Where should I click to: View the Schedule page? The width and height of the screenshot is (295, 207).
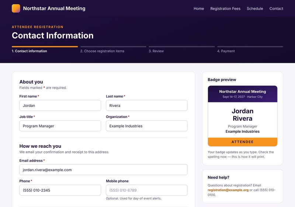coord(255,9)
